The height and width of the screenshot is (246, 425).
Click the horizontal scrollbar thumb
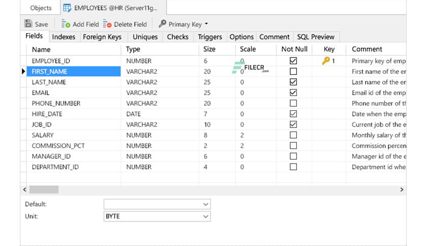[x=44, y=190]
